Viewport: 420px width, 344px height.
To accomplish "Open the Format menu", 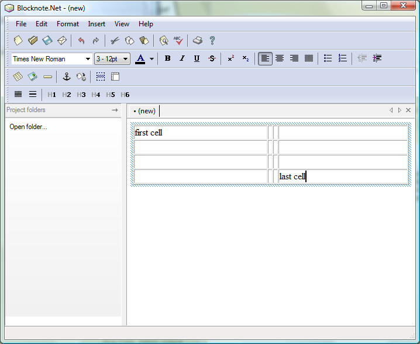I will click(x=68, y=24).
